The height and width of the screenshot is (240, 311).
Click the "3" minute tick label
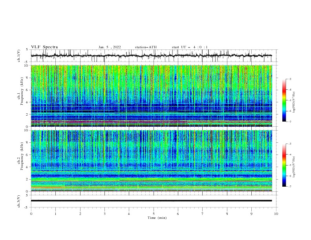(x=104, y=214)
